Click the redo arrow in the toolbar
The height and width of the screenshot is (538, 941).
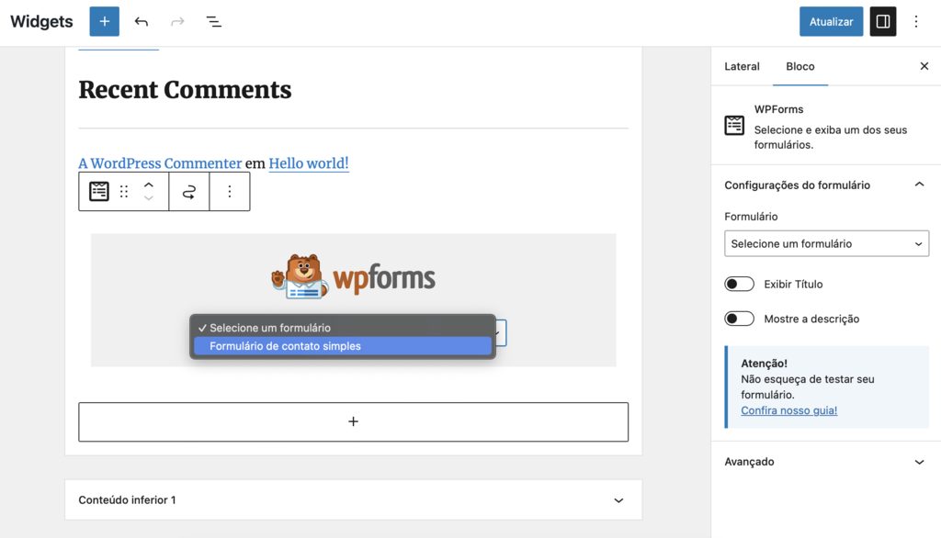[176, 20]
